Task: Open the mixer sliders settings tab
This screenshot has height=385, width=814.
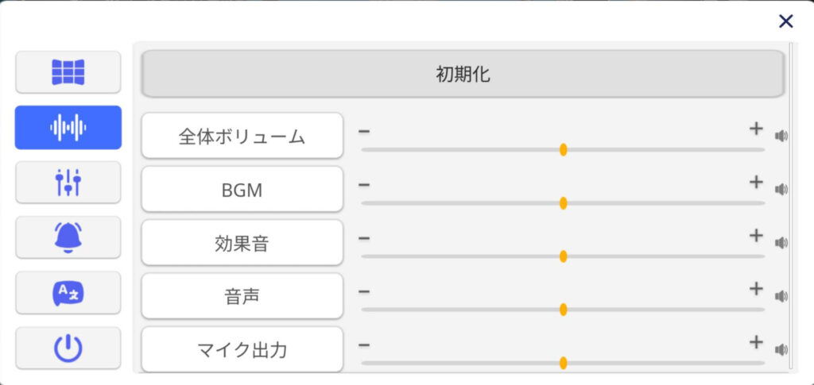Action: (68, 183)
